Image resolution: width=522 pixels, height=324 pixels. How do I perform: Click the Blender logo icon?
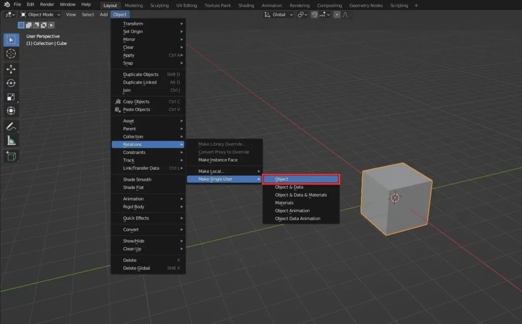coord(7,5)
